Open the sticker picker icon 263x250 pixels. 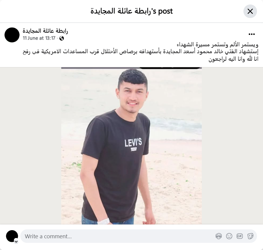[250, 236]
